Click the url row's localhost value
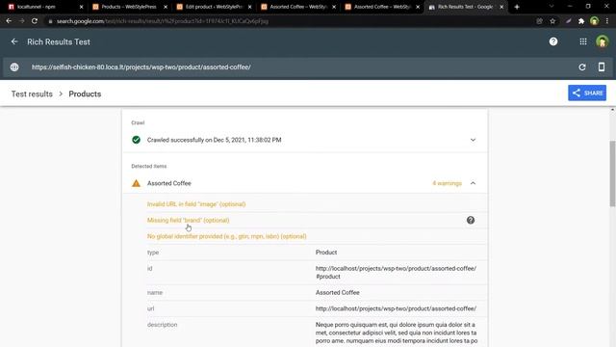 tap(396, 308)
